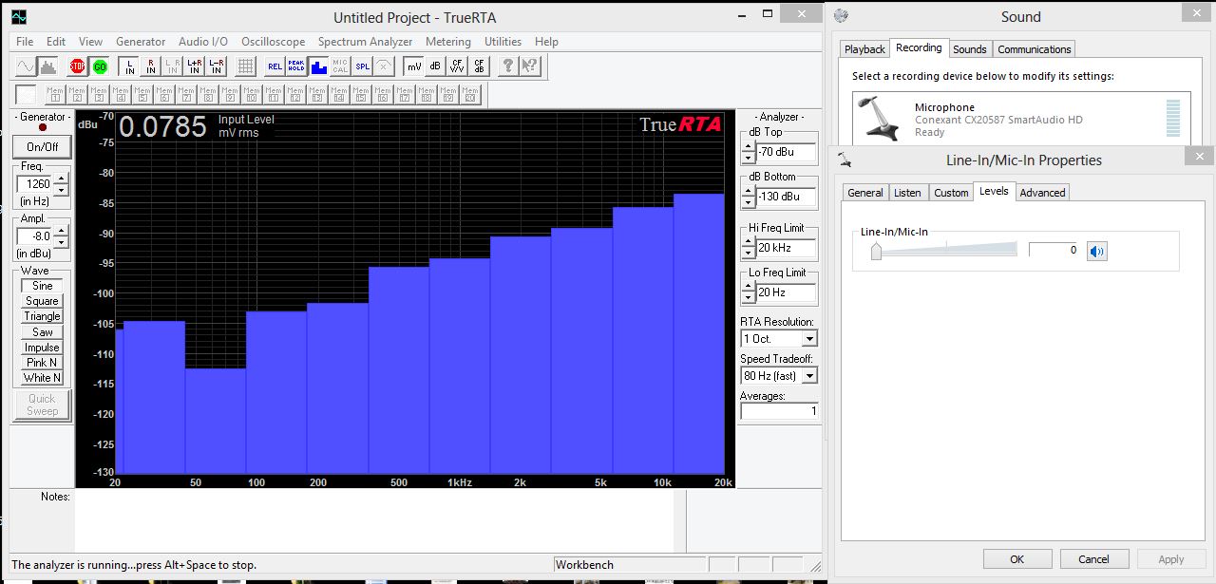Select the L IN input icon
This screenshot has height=584, width=1216.
[x=129, y=66]
